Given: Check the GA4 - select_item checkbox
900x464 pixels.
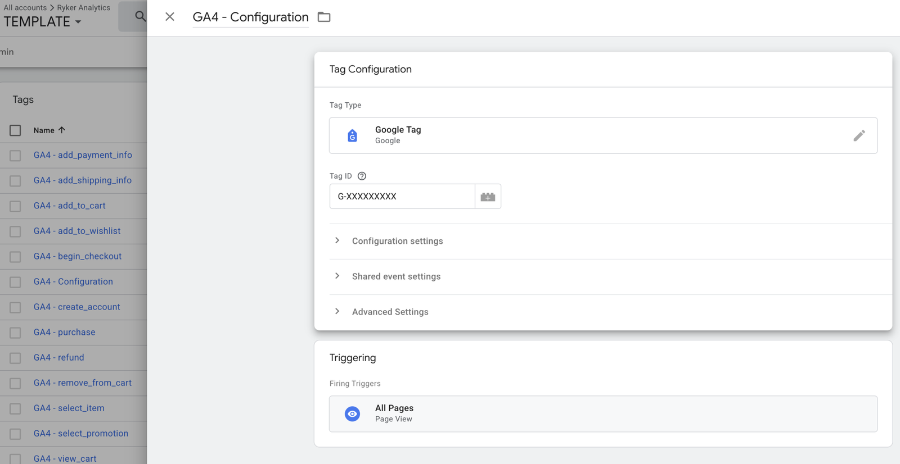Looking at the screenshot, I should (15, 408).
